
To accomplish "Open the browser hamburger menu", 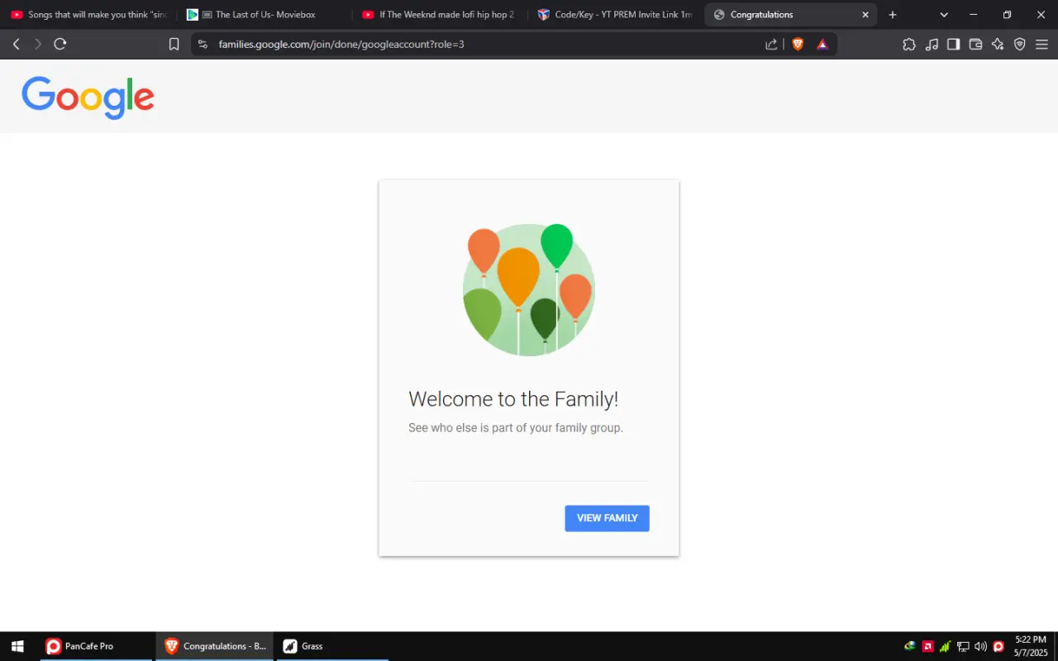I will coord(1041,45).
